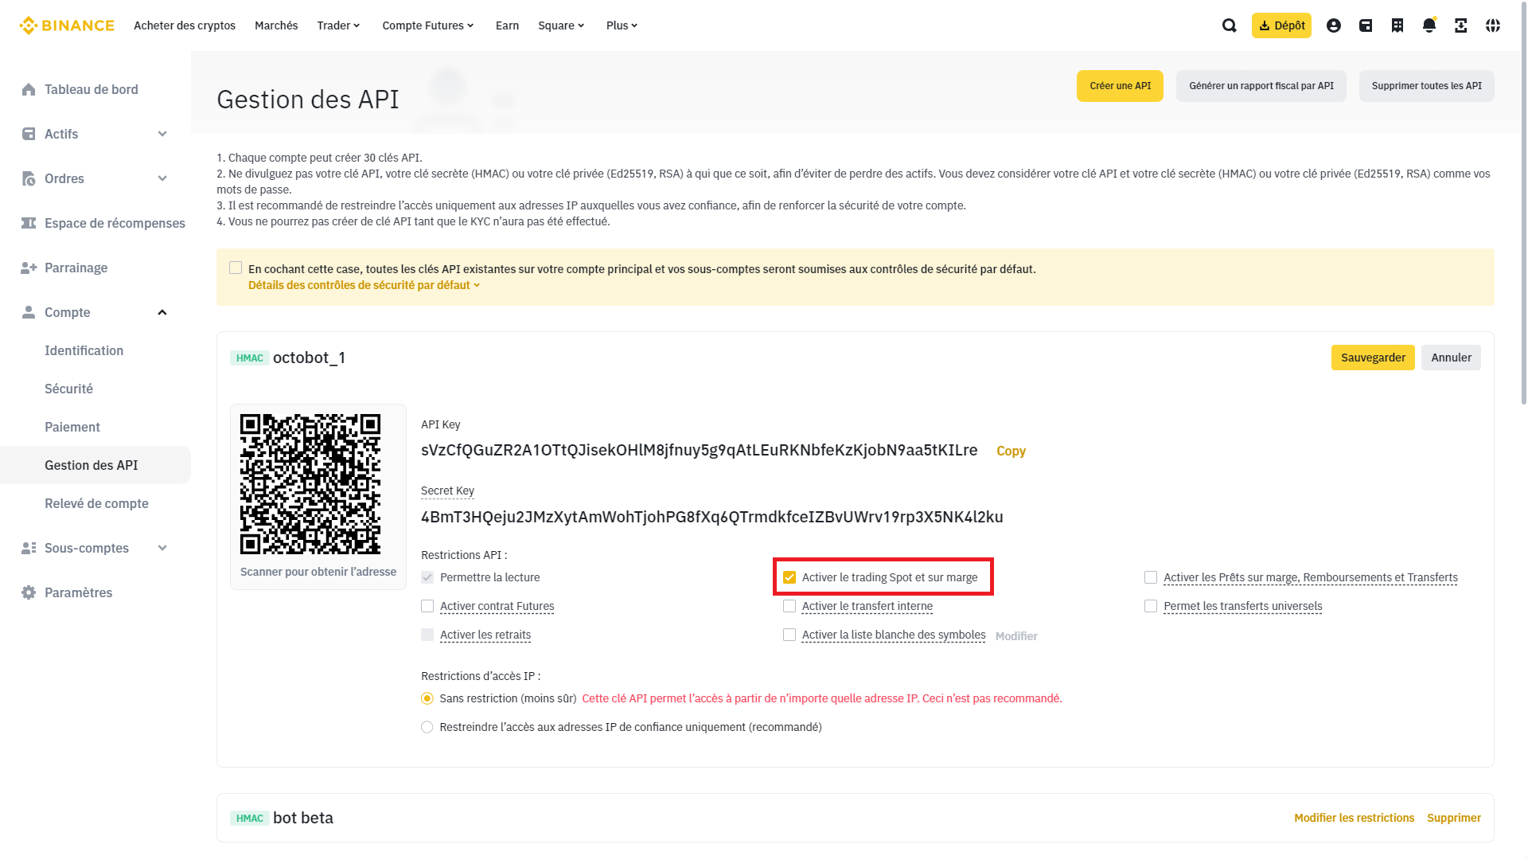Click Créer une API button
The width and height of the screenshot is (1528, 860).
pos(1120,86)
